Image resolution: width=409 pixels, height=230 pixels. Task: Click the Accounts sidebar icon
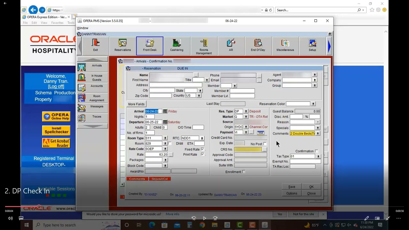(x=81, y=88)
